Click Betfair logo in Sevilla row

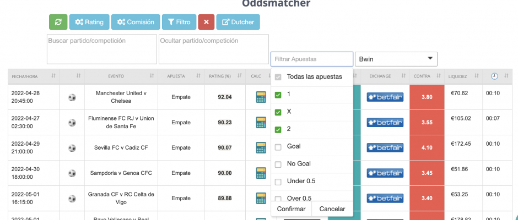click(385, 148)
